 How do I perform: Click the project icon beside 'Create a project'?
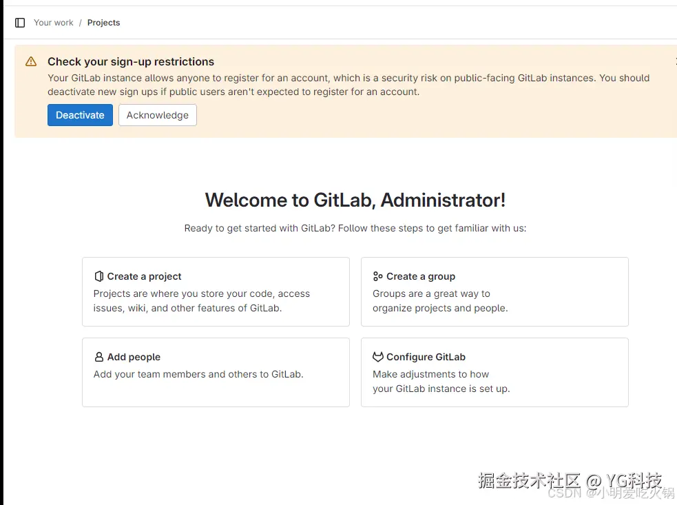[x=99, y=276]
